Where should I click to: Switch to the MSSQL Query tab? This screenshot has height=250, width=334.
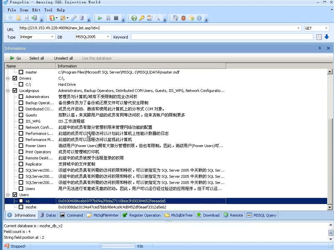pyautogui.click(x=261, y=215)
